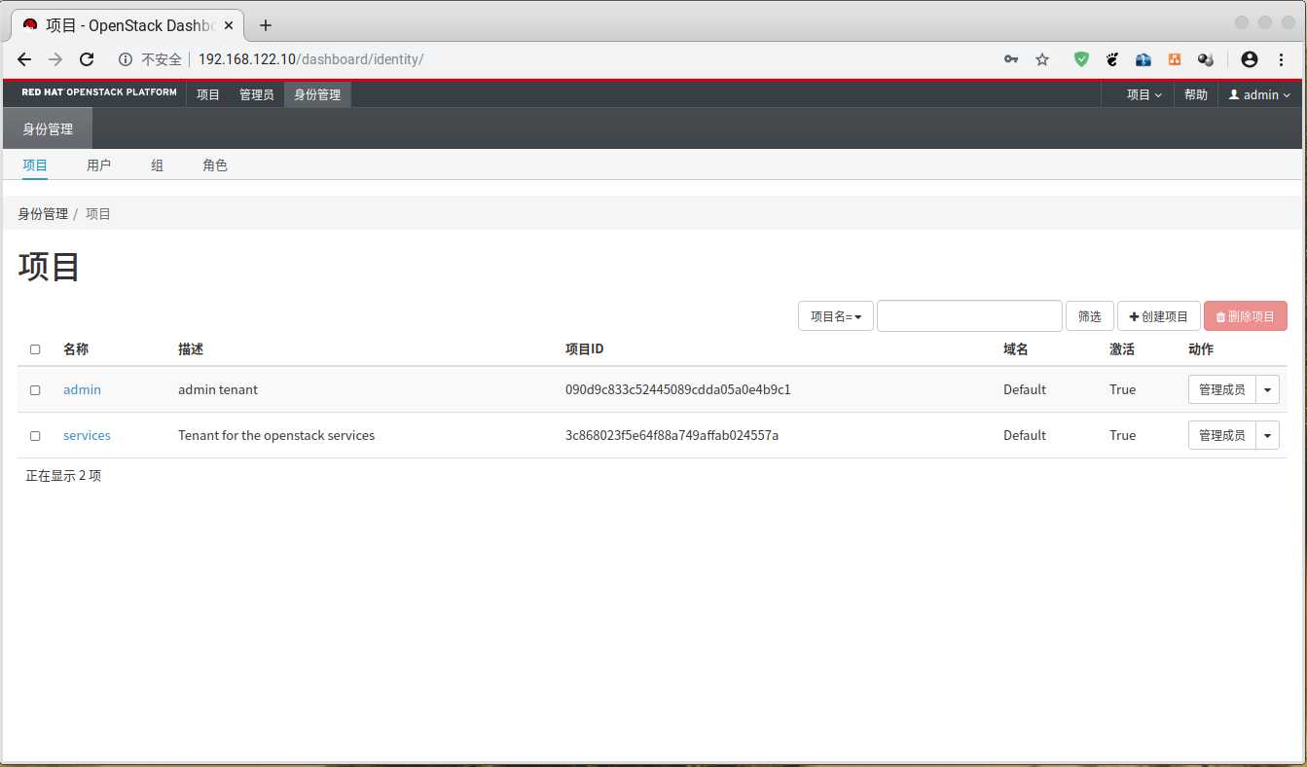Image resolution: width=1307 pixels, height=767 pixels.
Task: Click the 筛选 button
Action: (1090, 316)
